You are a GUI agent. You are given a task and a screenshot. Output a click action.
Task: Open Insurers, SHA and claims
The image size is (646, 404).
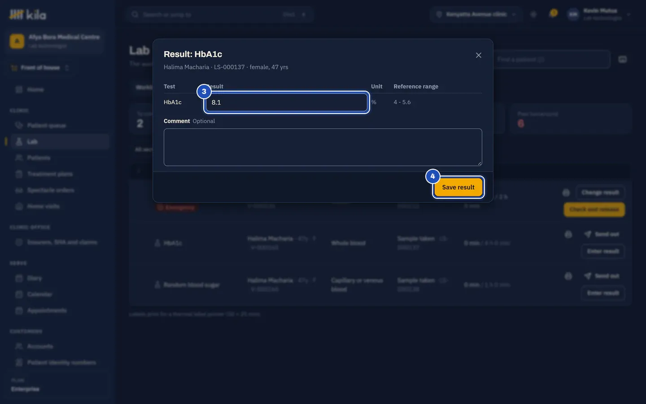coord(59,242)
